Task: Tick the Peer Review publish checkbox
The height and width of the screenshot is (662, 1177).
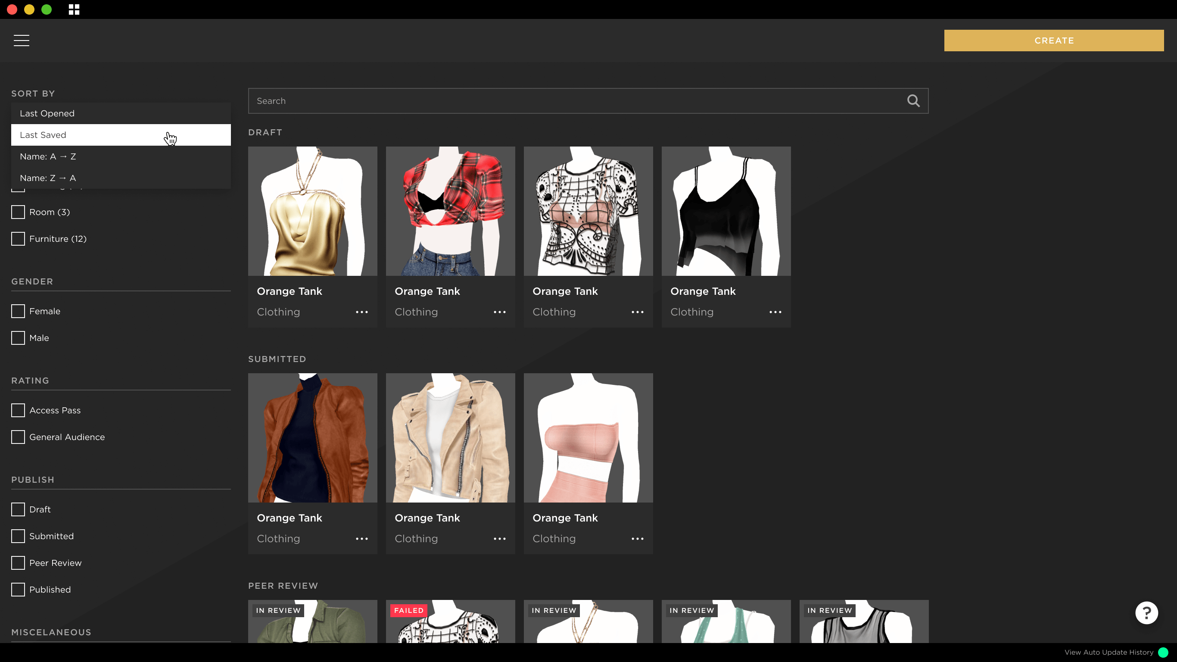Action: coord(18,563)
